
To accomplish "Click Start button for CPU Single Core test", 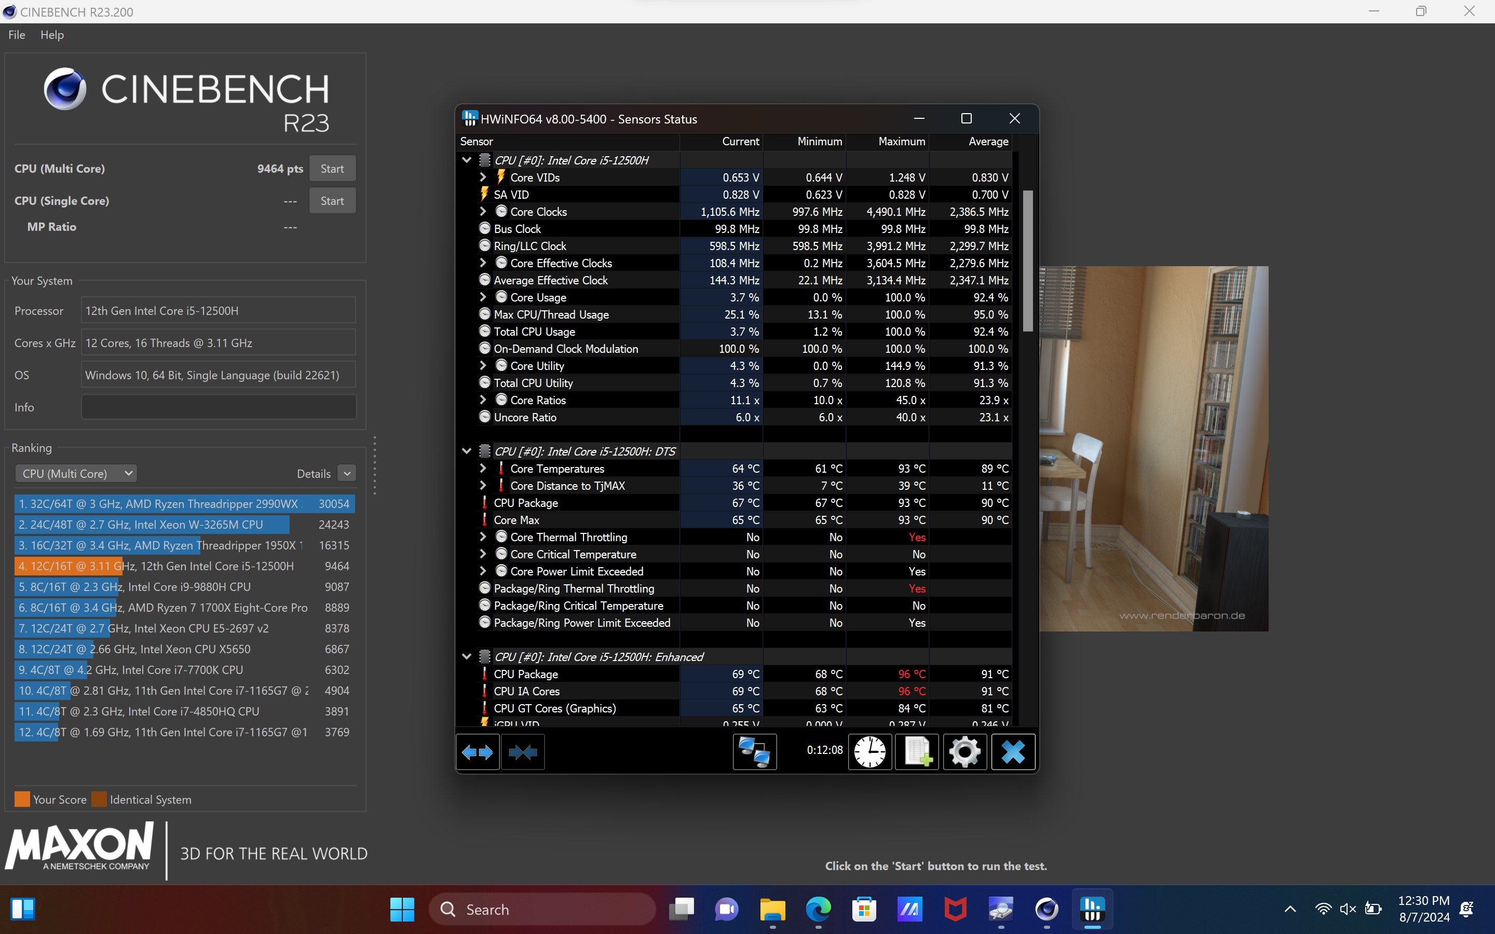I will coord(332,200).
